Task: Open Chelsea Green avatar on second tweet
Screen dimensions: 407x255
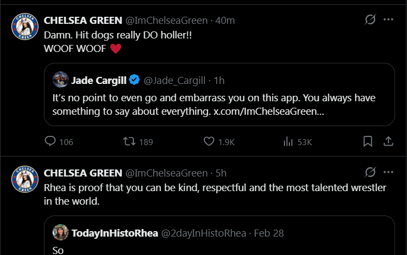Action: coord(24,180)
